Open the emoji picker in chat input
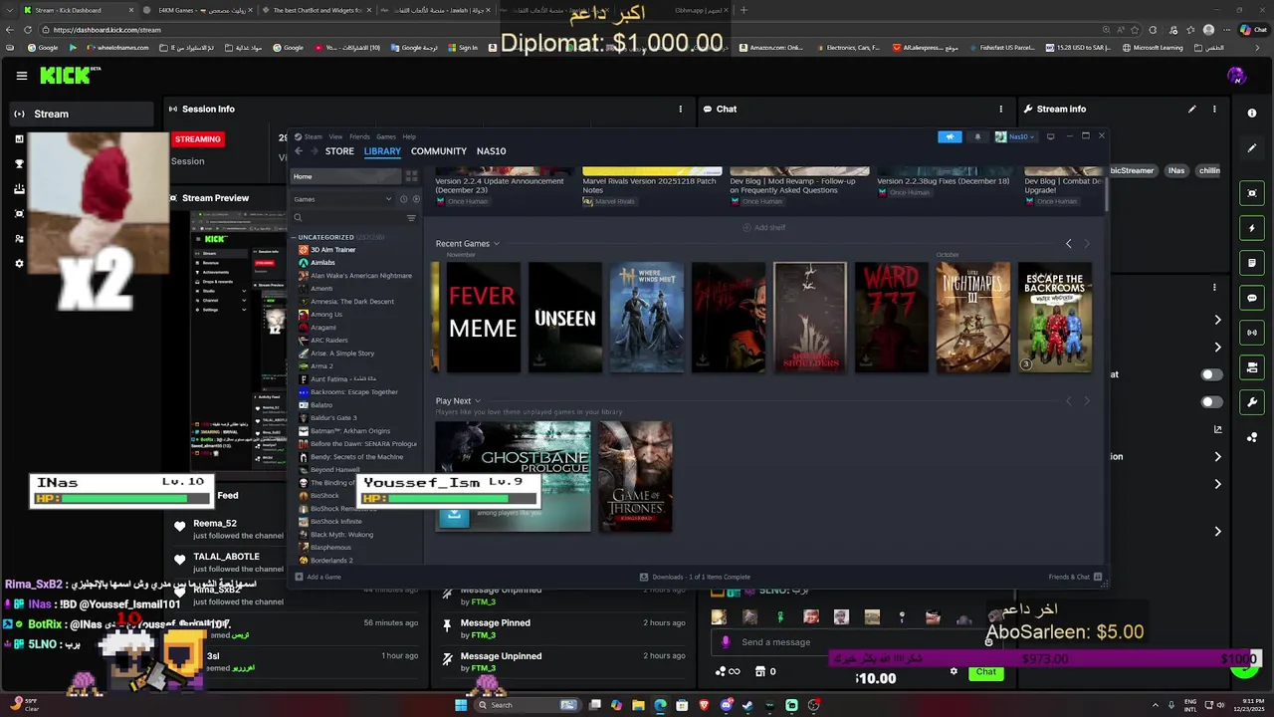 [x=988, y=642]
